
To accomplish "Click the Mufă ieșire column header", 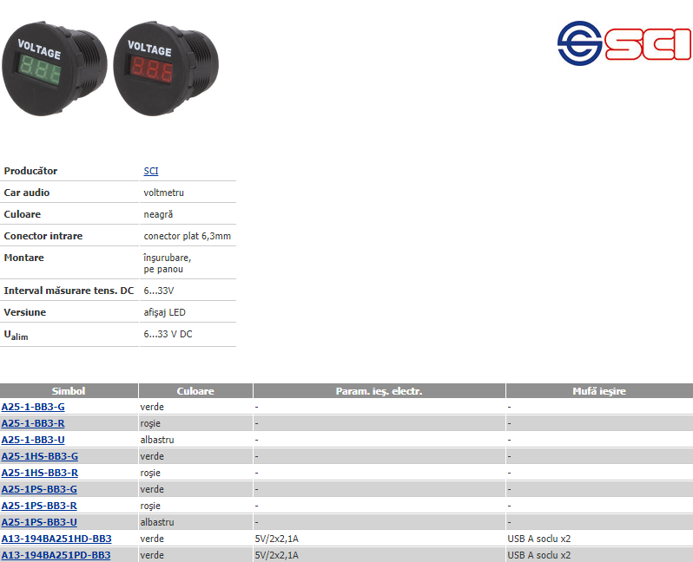I will (599, 391).
